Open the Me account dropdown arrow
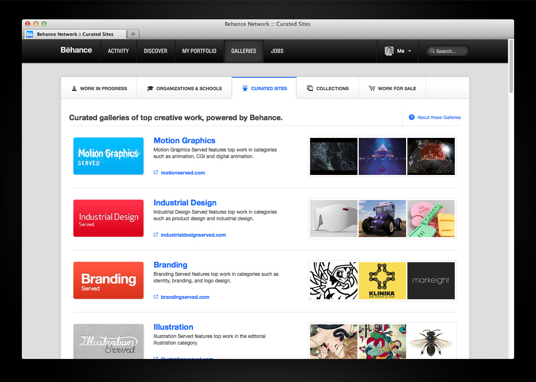Screen dimensions: 536x382 coord(409,51)
